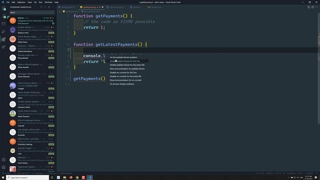Image resolution: width=320 pixels, height=180 pixels.
Task: Install the extension by Gabriel McAdams
Action: click(x=51, y=51)
